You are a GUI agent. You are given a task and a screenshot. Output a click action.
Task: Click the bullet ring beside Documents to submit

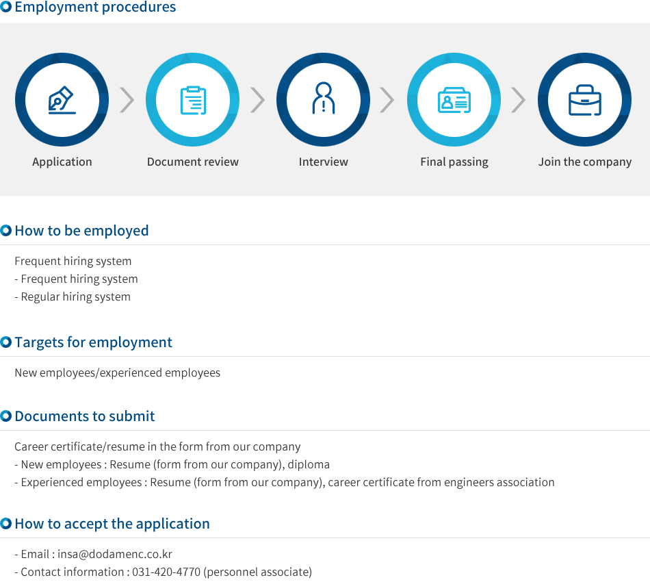pyautogui.click(x=5, y=416)
